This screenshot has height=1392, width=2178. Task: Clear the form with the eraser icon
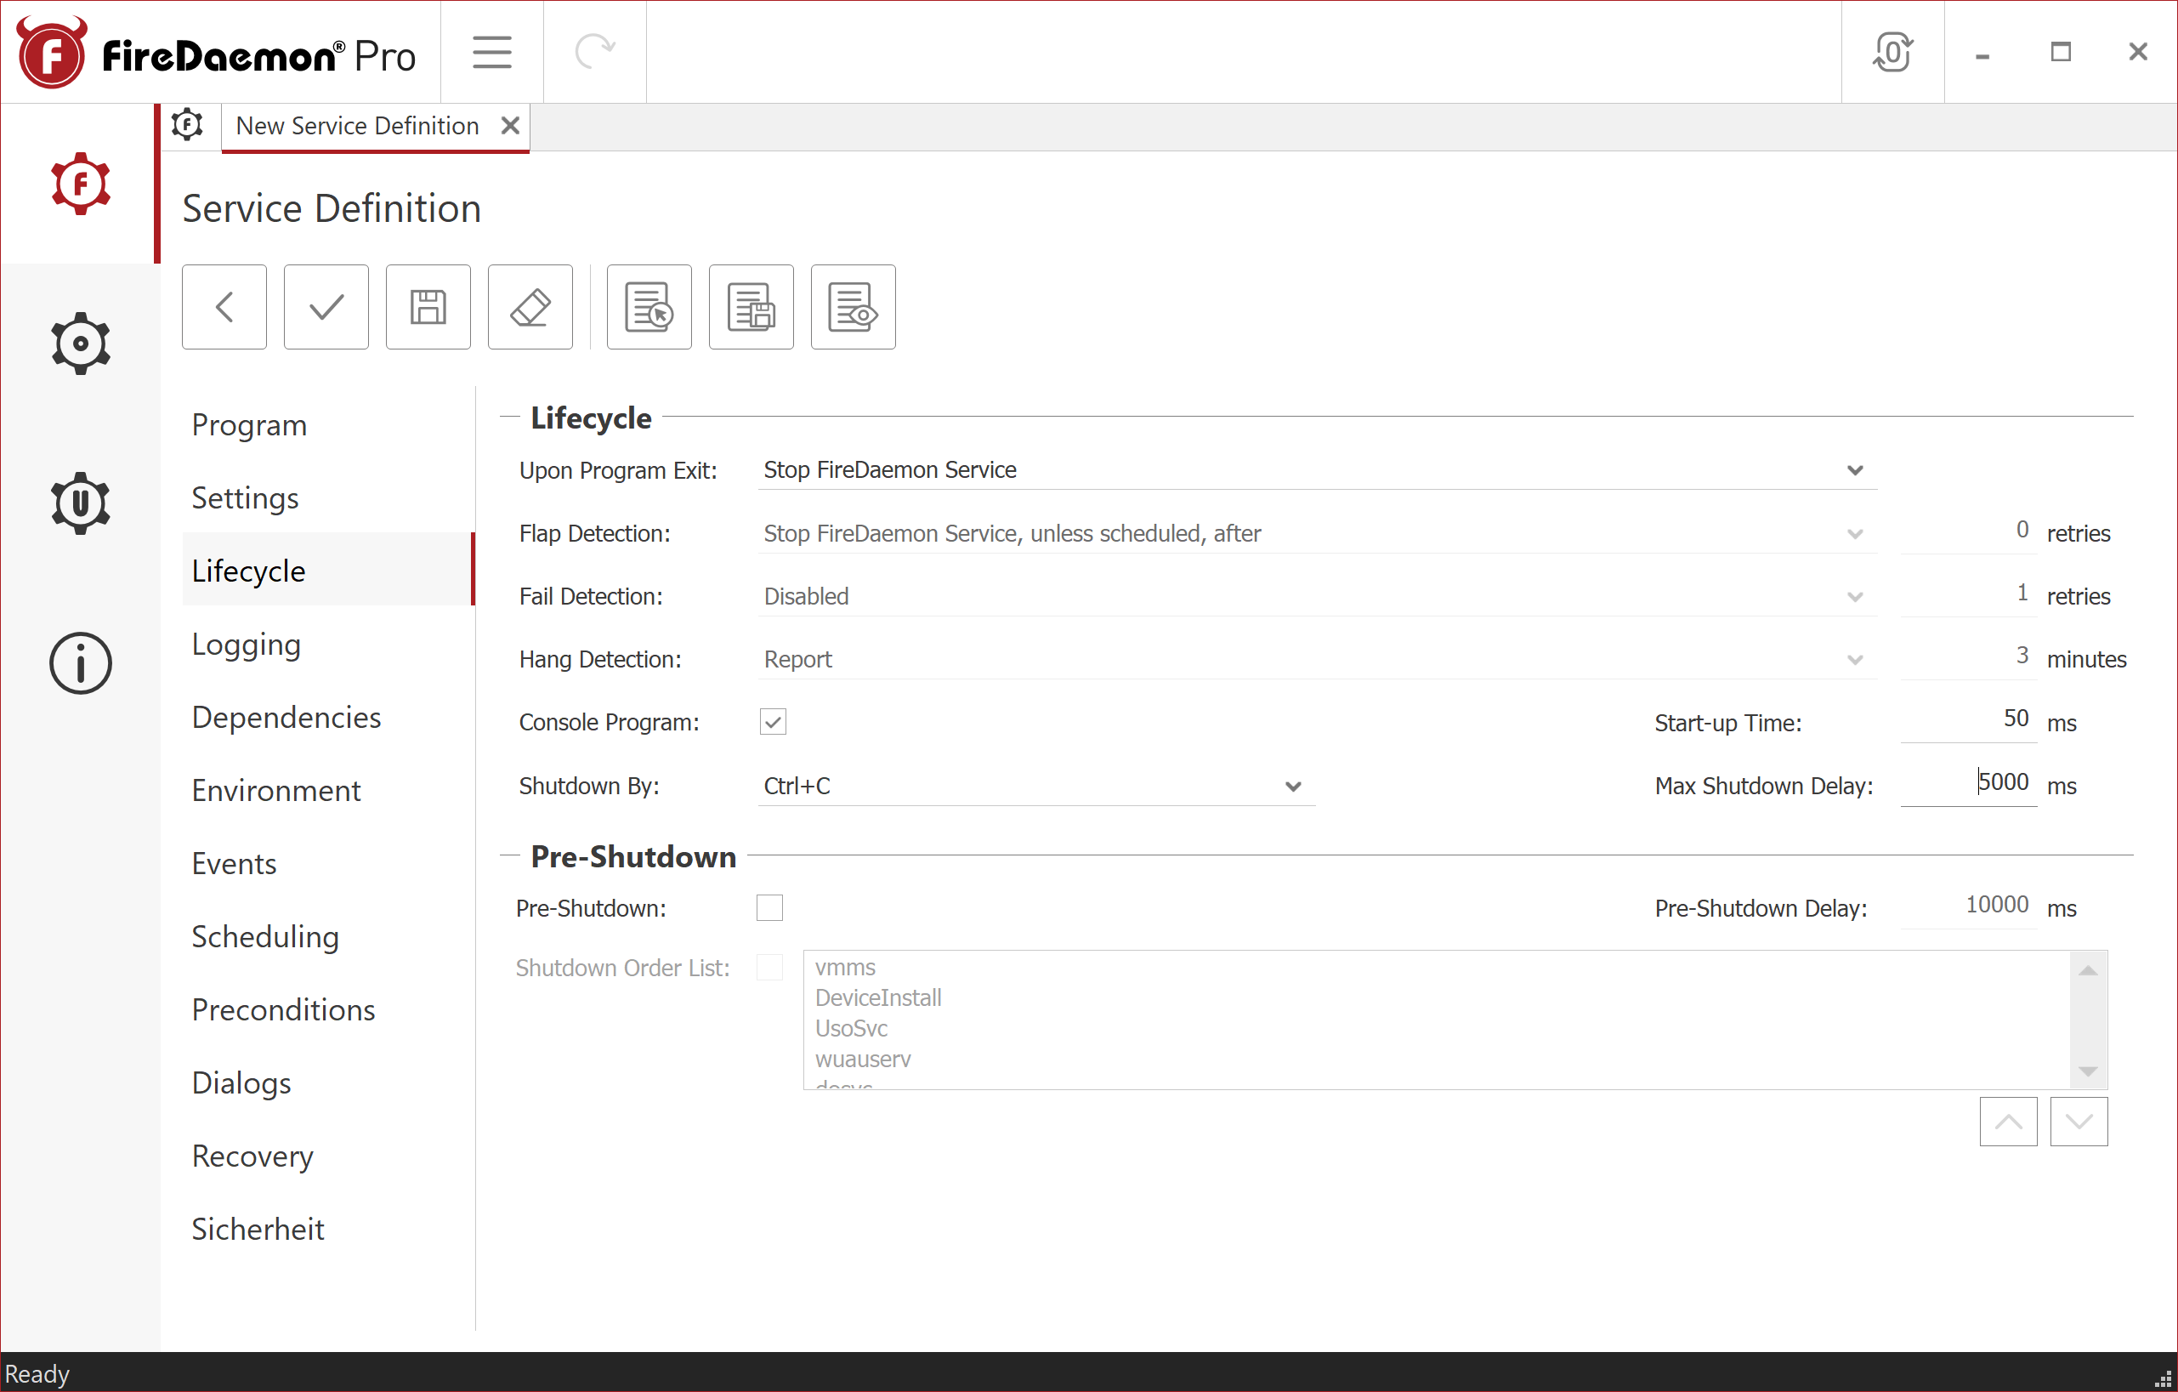point(529,307)
